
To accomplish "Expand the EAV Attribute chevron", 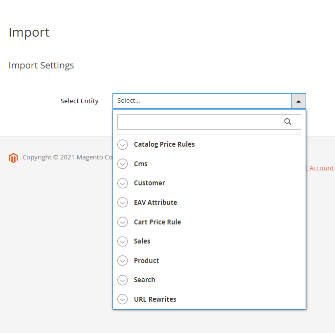I will [122, 202].
